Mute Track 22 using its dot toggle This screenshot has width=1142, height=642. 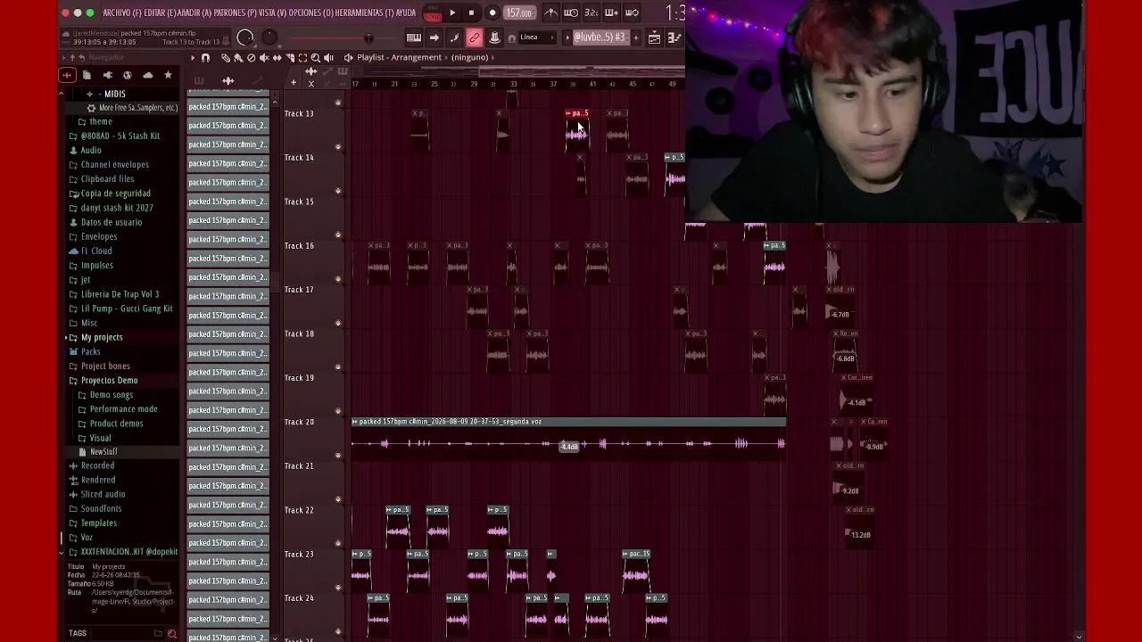[337, 543]
